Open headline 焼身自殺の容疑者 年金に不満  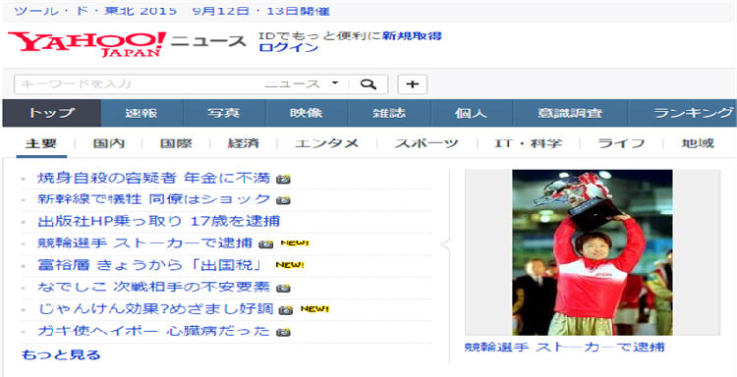tap(153, 179)
